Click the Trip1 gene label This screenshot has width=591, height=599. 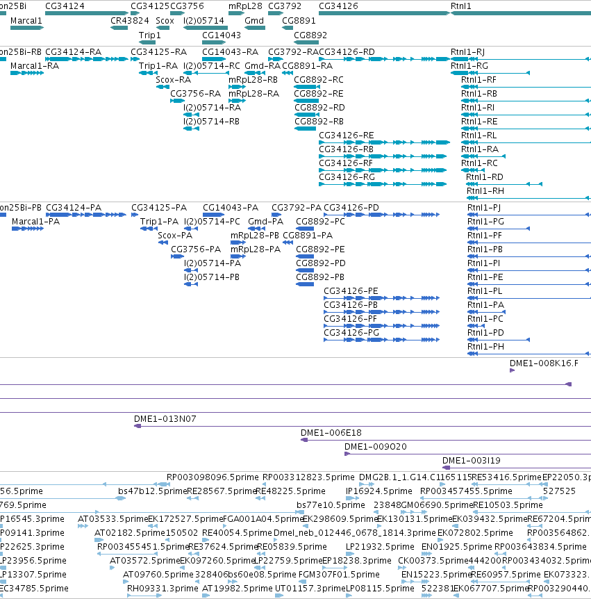point(149,35)
